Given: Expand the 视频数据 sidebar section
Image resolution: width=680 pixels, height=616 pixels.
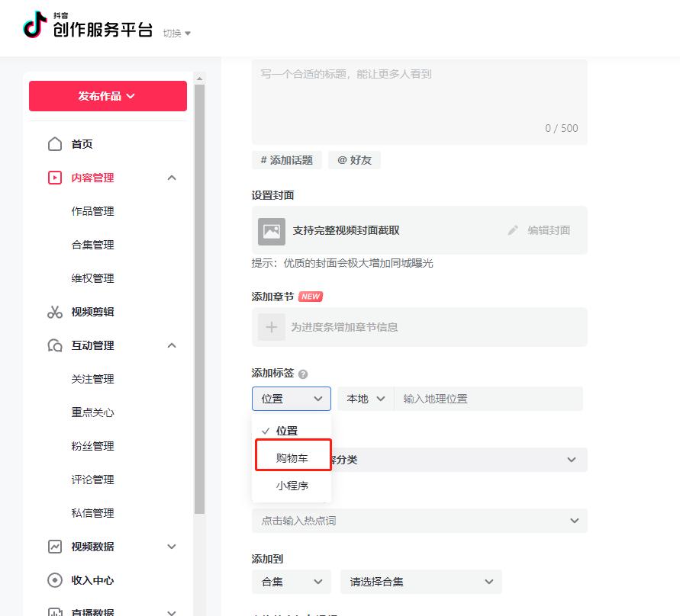Looking at the screenshot, I should (172, 547).
